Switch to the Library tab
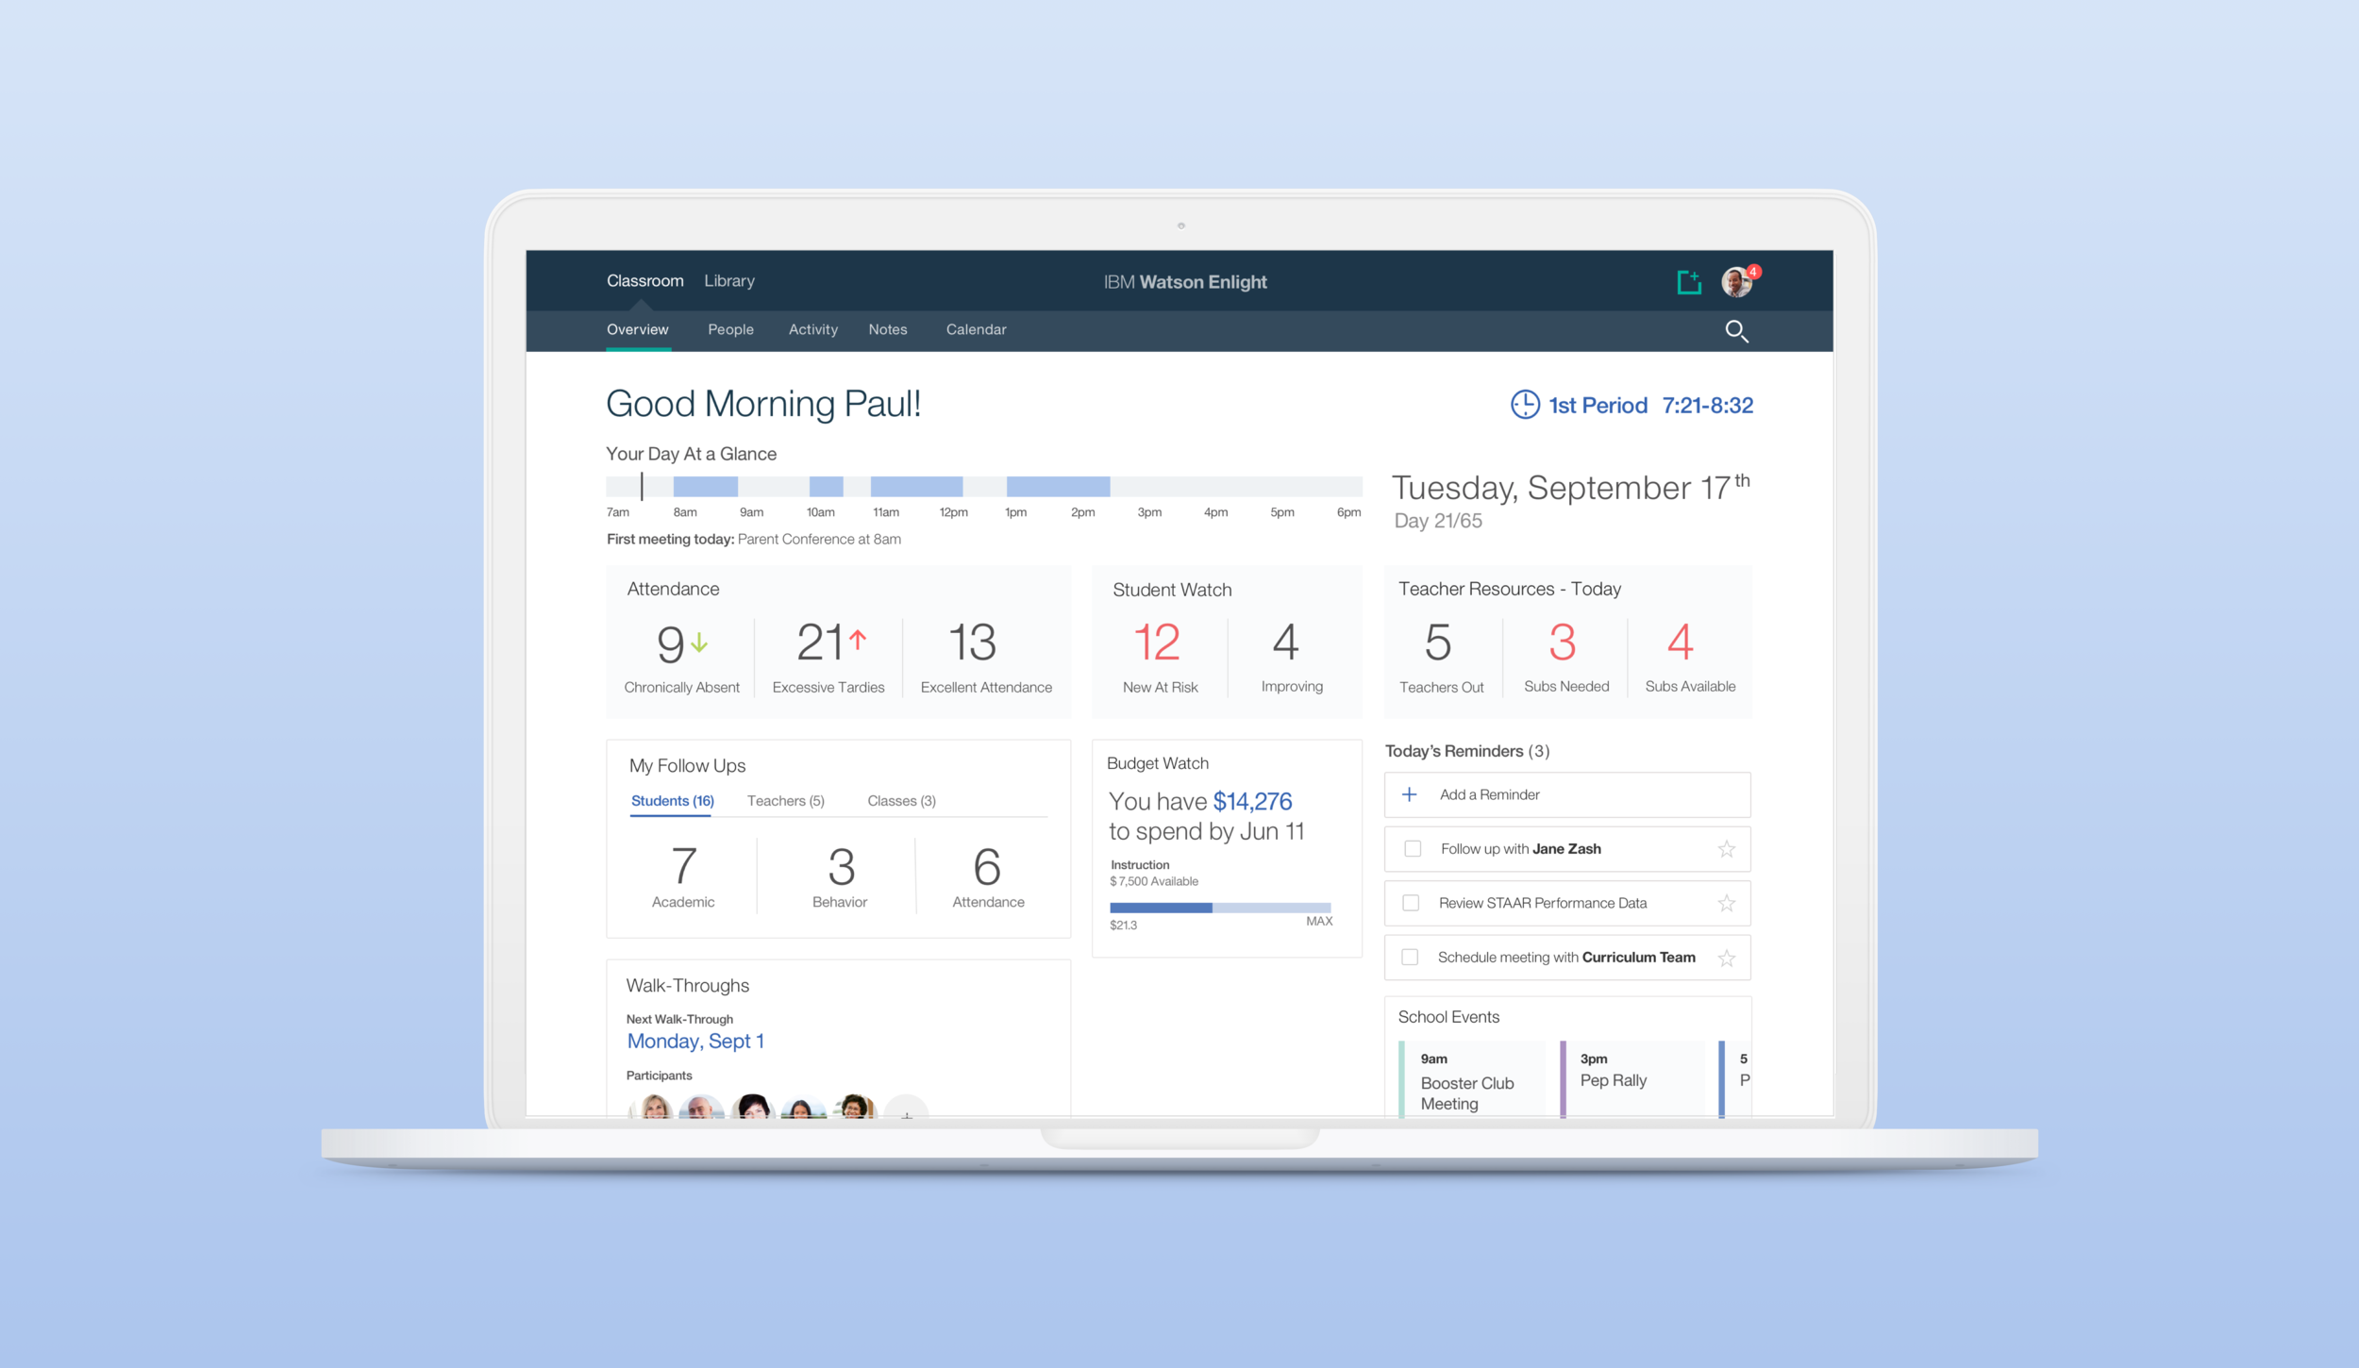 tap(729, 281)
